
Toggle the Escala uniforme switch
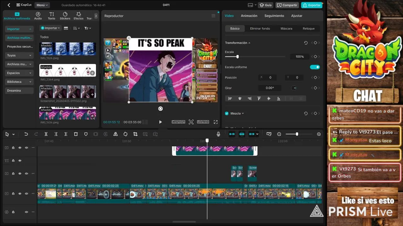[x=315, y=67]
